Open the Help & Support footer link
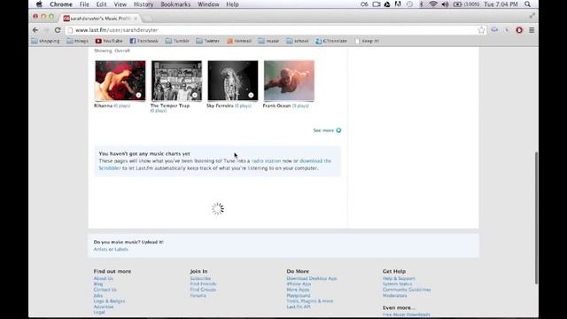 tap(399, 278)
